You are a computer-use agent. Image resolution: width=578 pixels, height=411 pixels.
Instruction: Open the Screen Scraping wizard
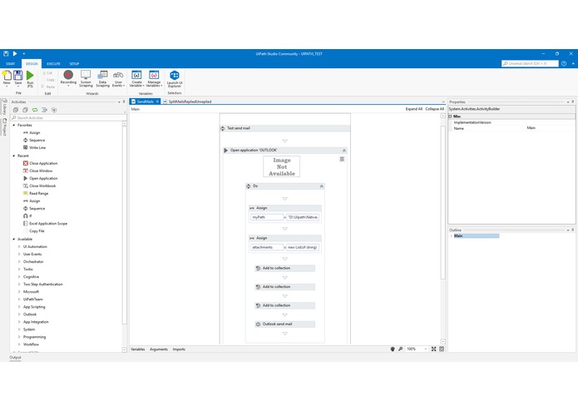[86, 75]
